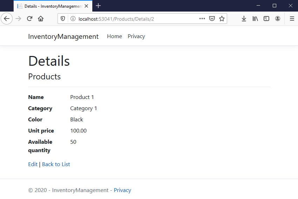Screen dimensions: 298x199
Task: Open the Home navigation item
Action: coord(114,36)
